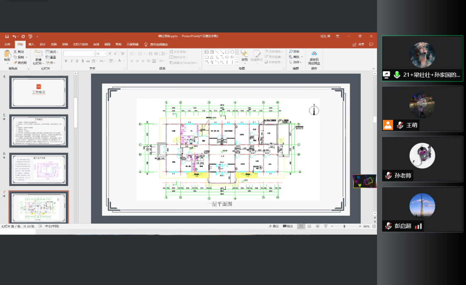Image resolution: width=466 pixels, height=285 pixels.
Task: Click the Save icon in quick access toolbar
Action: tap(7, 36)
